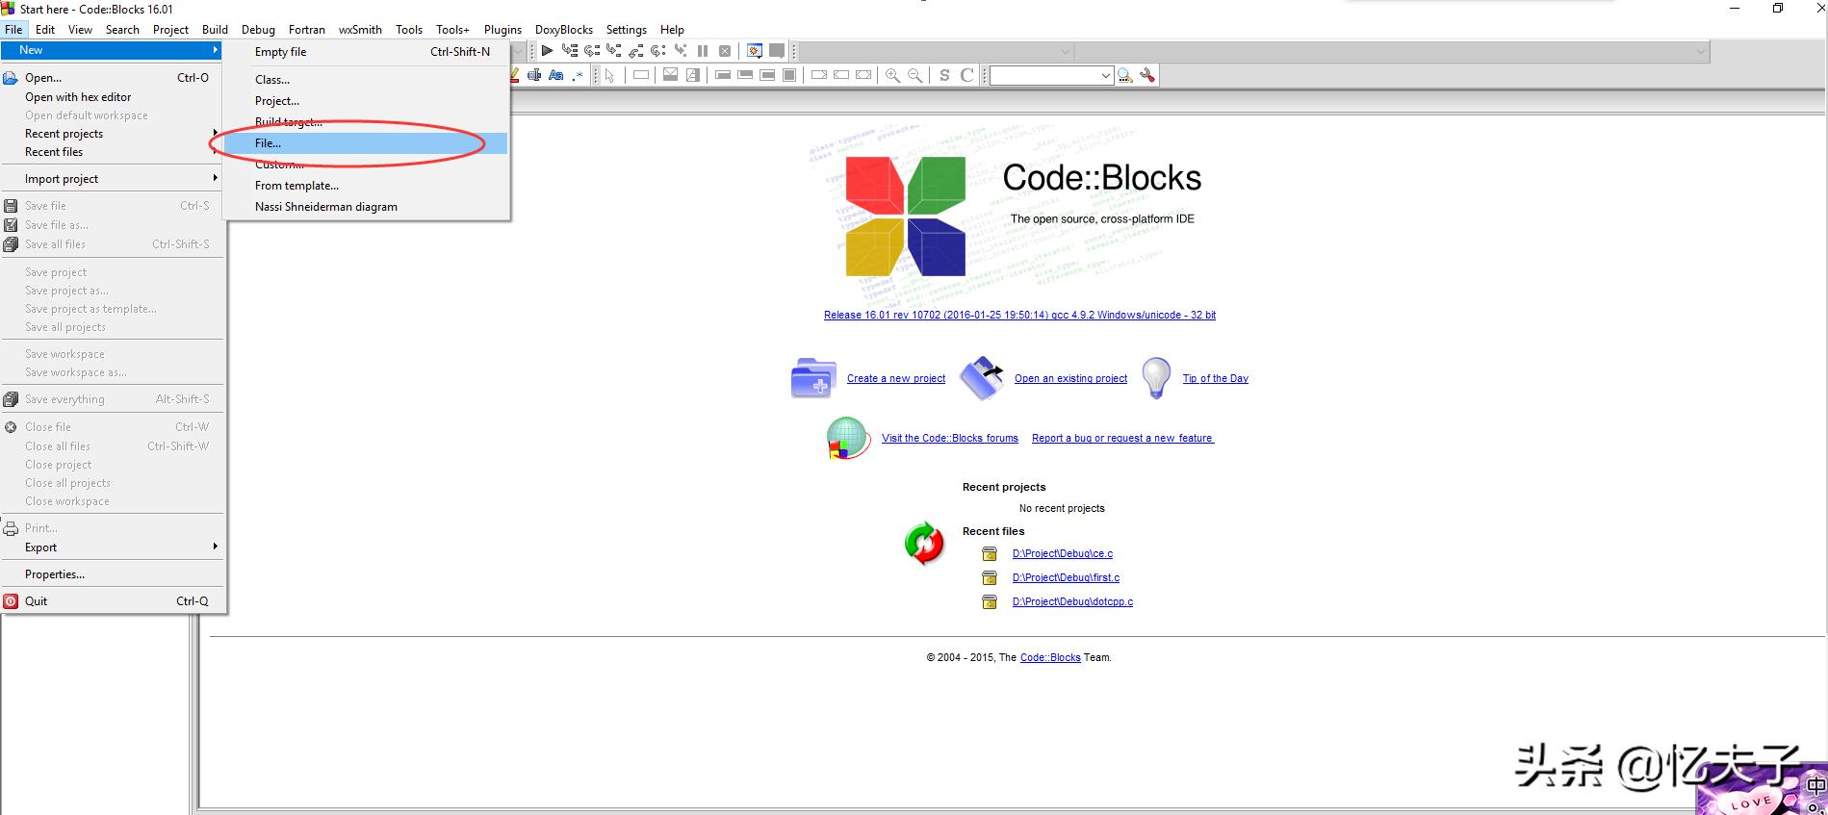The width and height of the screenshot is (1828, 815).
Task: Click the Step into instruction debugger icon
Action: [681, 51]
